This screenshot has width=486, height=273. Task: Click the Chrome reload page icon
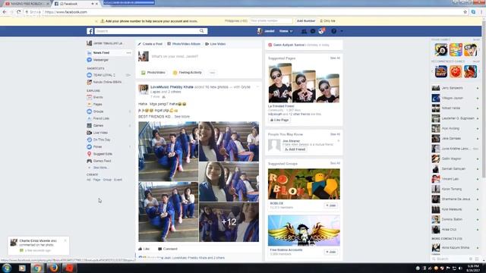18,12
